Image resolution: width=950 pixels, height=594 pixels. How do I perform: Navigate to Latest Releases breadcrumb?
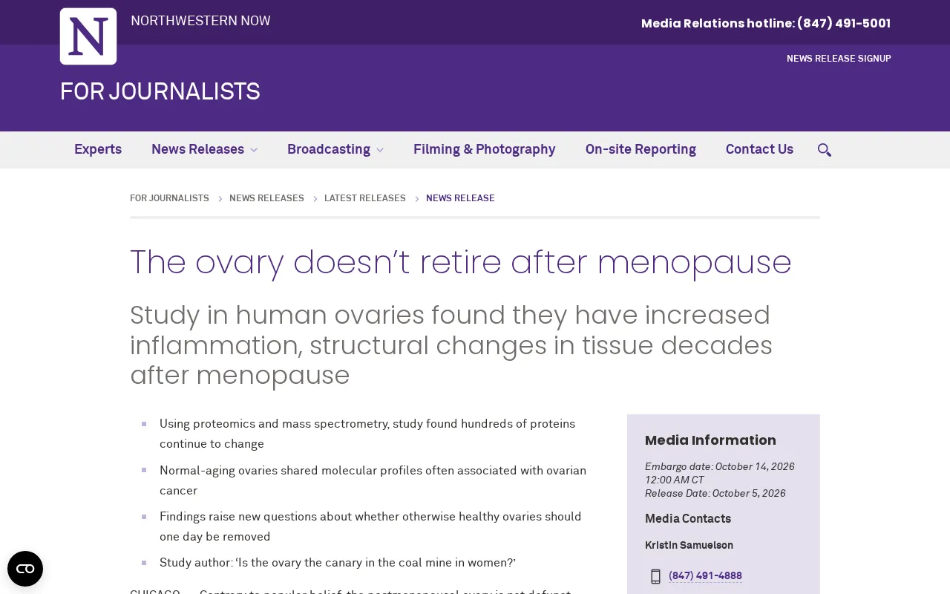click(365, 198)
